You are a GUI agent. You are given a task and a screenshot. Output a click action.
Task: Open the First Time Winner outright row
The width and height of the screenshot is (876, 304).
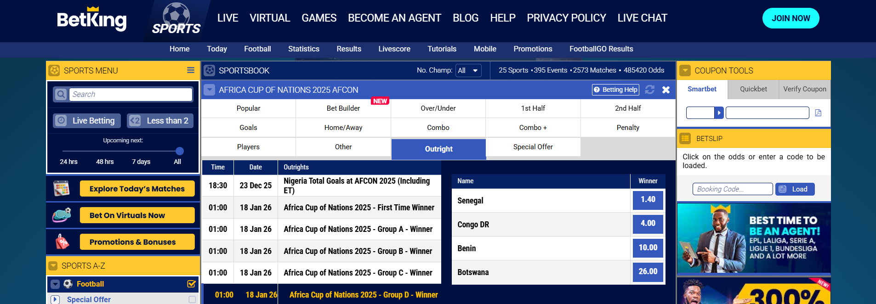coord(322,208)
